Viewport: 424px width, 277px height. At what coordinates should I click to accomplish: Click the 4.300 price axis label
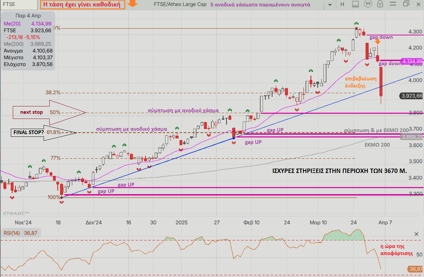(x=415, y=32)
